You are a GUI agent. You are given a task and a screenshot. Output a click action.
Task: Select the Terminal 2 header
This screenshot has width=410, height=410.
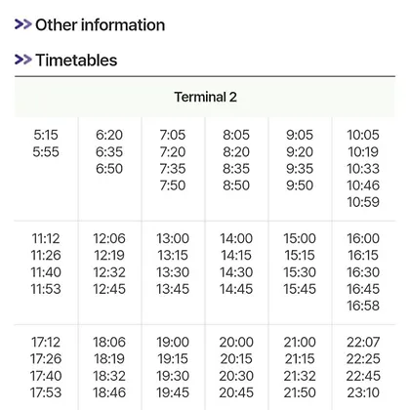tap(205, 97)
